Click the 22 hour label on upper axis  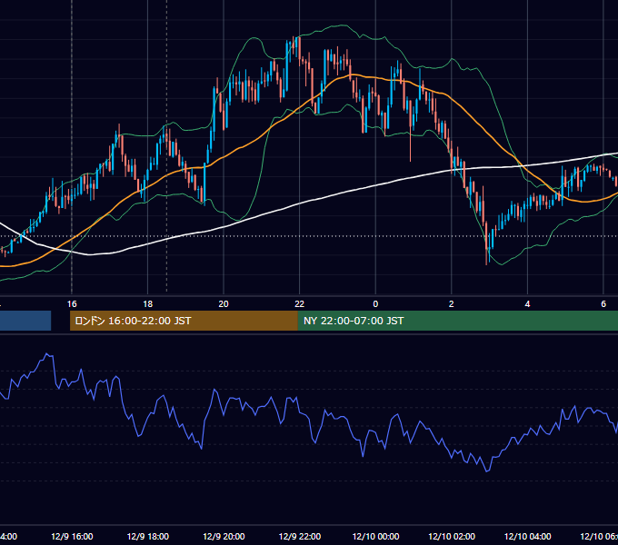pos(300,304)
